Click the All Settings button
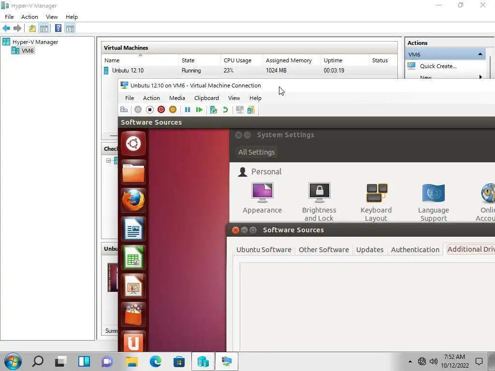 click(x=256, y=152)
